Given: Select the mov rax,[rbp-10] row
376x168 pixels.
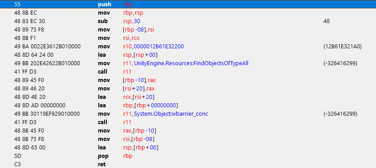Looking at the screenshot, I should point(188,131).
